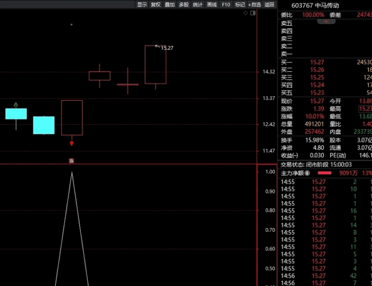
Task: Click the 12.42 price axis label
Action: [x=269, y=124]
